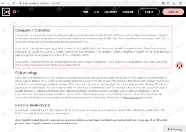This screenshot has width=186, height=132.
Task: Click the Risk warning heading
Action: [x=26, y=73]
